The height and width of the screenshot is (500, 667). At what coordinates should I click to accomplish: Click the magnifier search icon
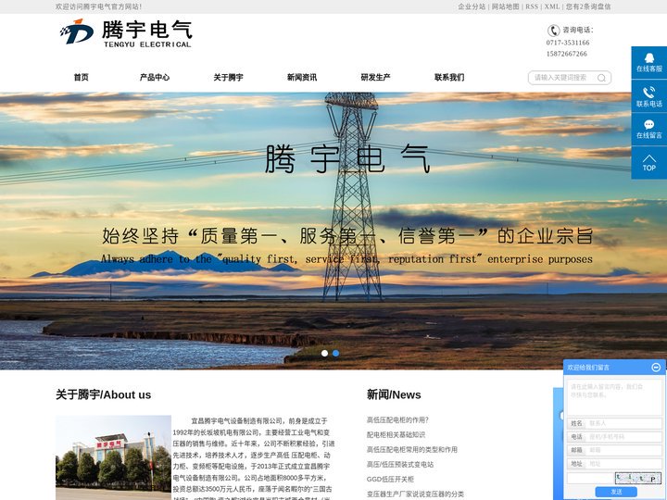tap(601, 78)
